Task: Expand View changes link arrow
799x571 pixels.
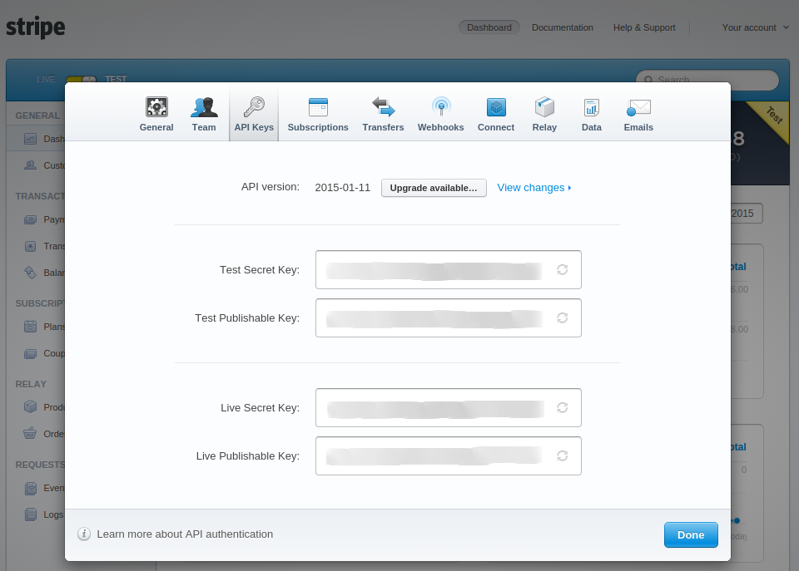Action: pos(569,188)
